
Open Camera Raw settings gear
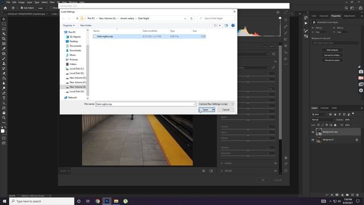278,13
